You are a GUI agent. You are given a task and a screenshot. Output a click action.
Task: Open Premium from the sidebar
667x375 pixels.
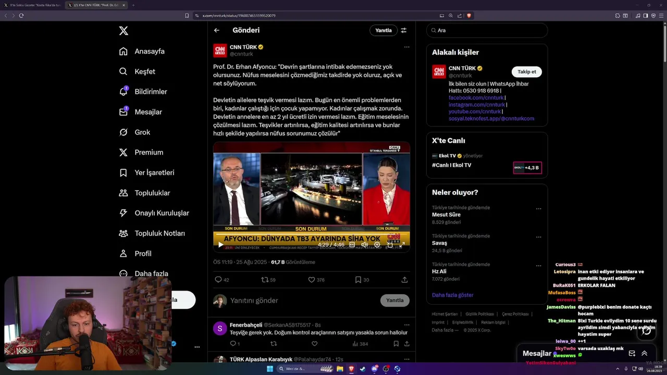(141, 153)
